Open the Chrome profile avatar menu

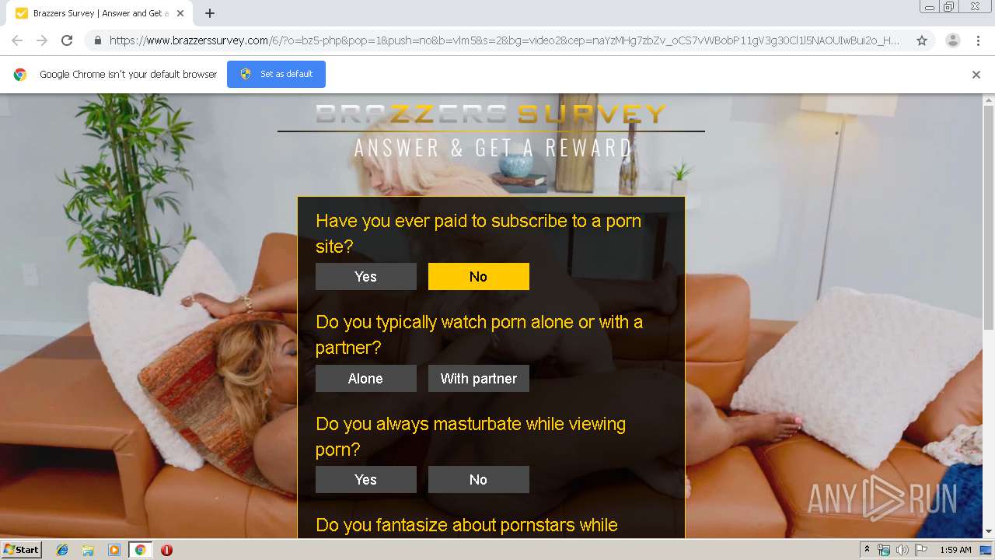[952, 40]
